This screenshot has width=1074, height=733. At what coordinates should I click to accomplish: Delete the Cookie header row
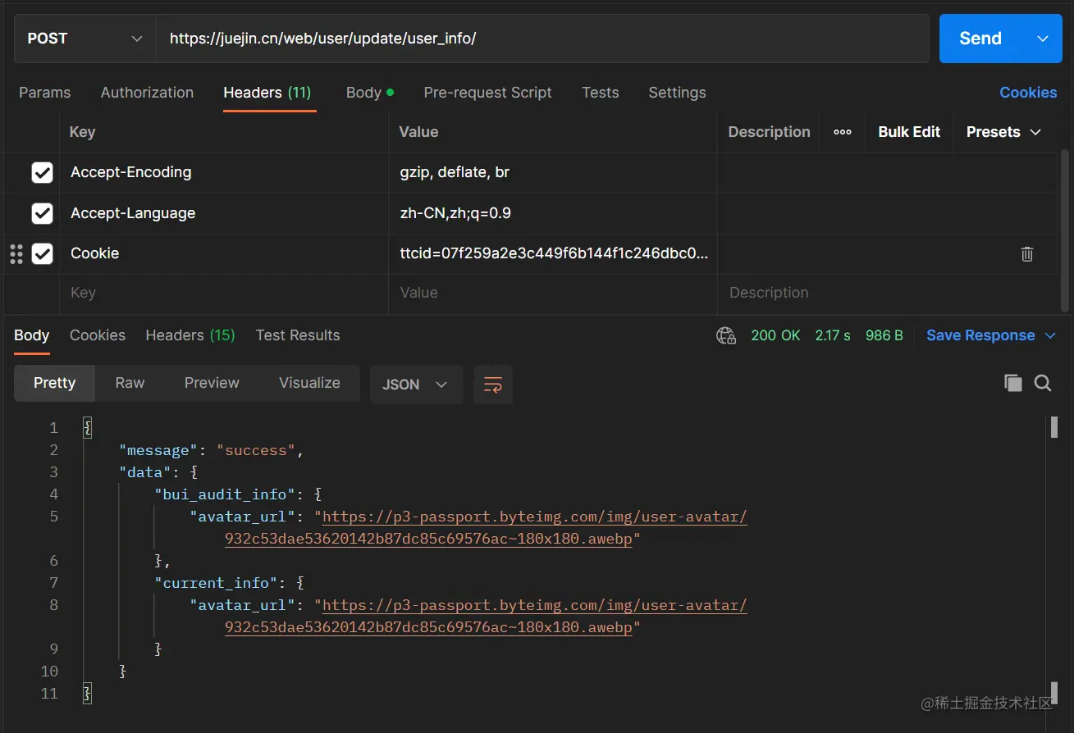click(x=1026, y=254)
